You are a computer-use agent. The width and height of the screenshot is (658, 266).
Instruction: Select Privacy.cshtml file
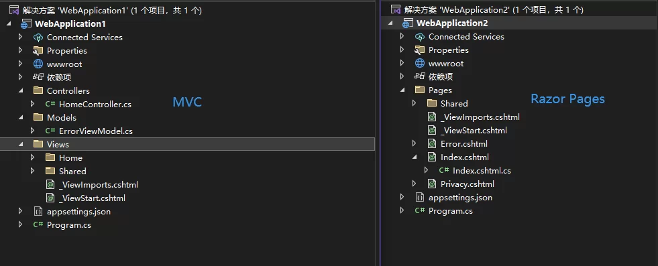pos(468,184)
